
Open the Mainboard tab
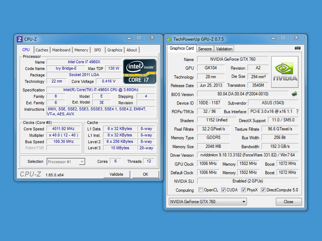coord(61,50)
